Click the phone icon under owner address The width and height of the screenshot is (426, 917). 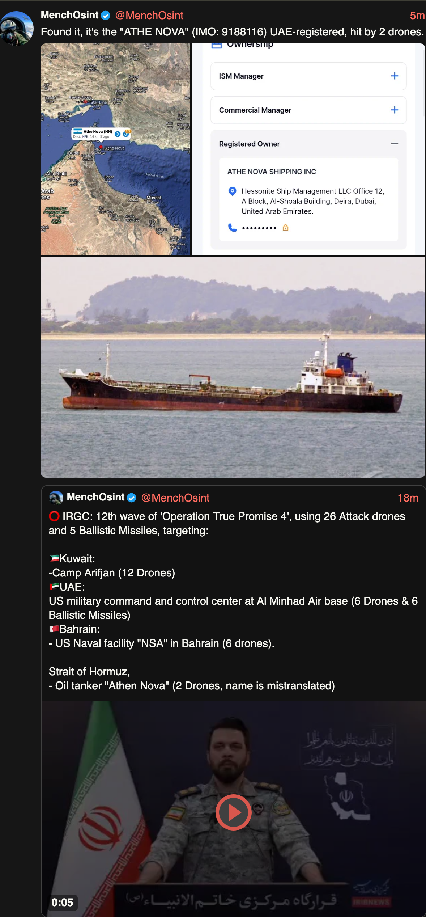tap(232, 228)
